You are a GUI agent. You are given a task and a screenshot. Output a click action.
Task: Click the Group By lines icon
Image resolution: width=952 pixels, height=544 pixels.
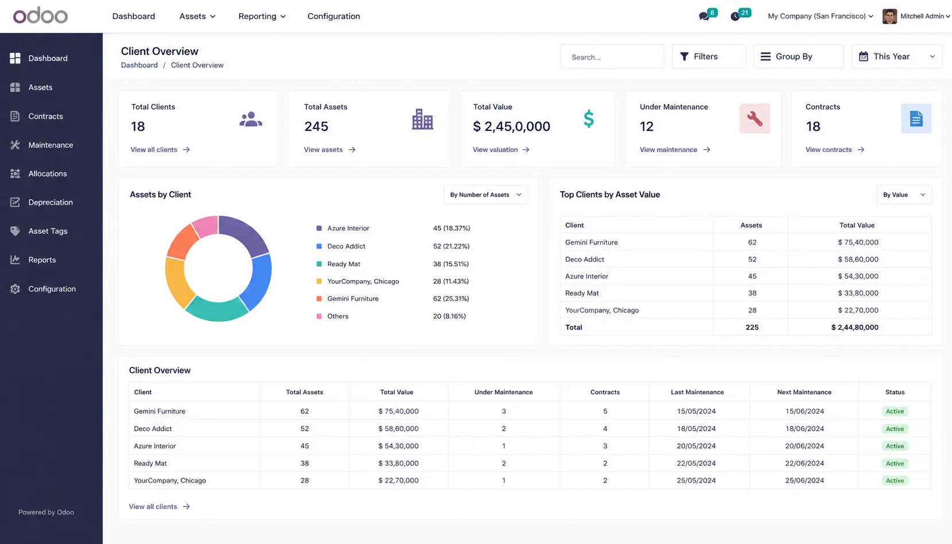(766, 56)
